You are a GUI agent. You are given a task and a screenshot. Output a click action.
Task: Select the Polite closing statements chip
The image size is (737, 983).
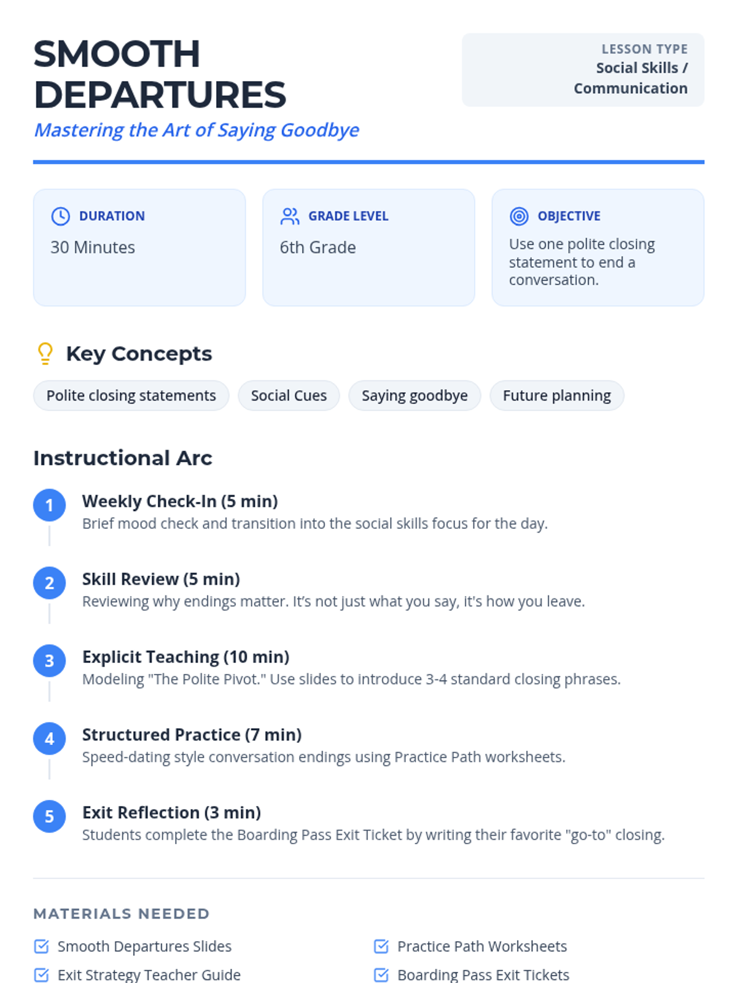[x=131, y=396]
